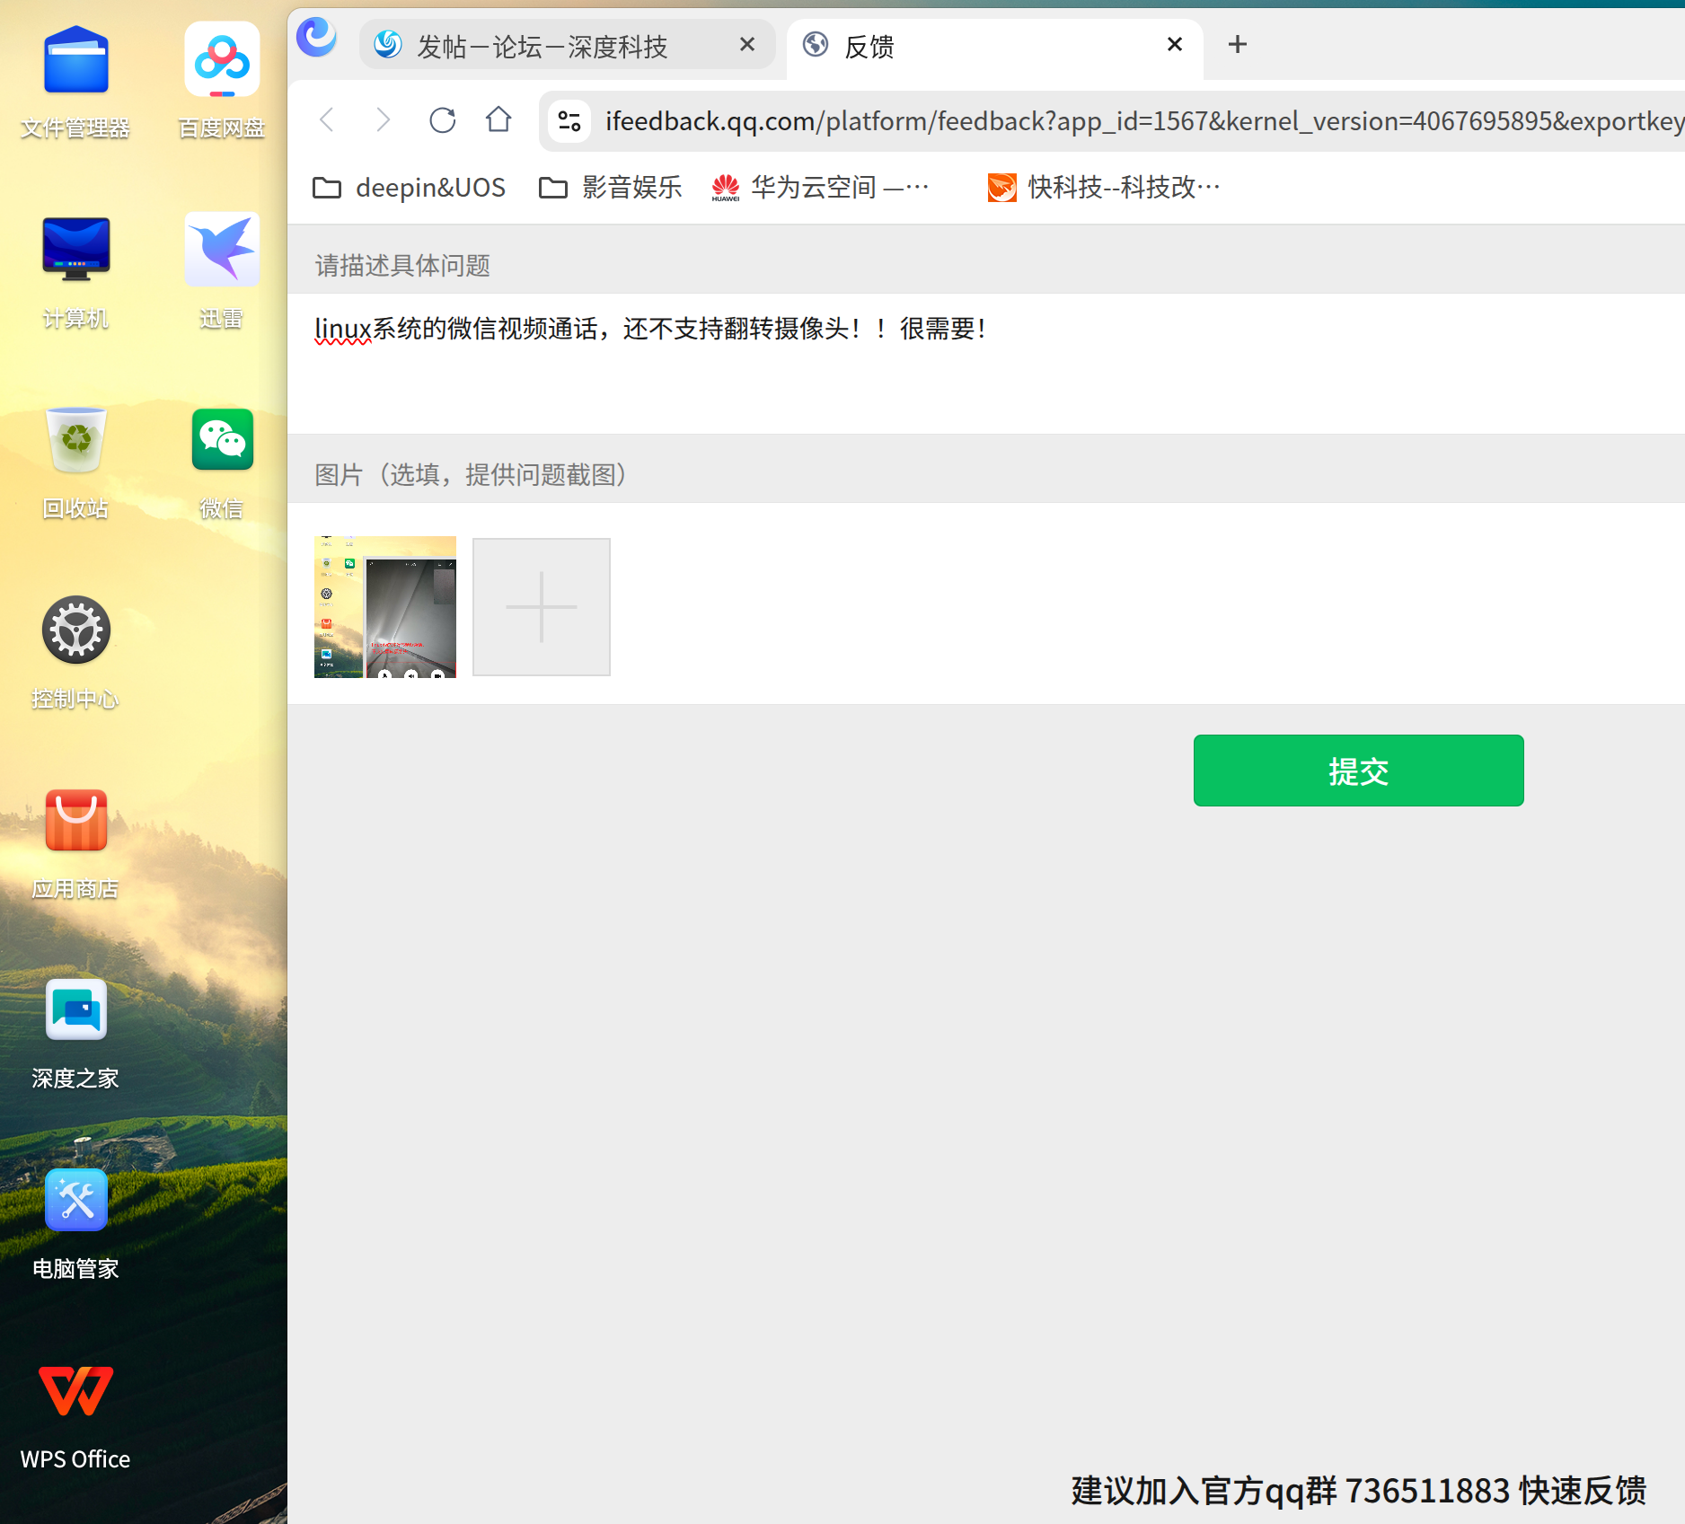
Task: Open the 计算机 desktop icon
Action: point(75,271)
